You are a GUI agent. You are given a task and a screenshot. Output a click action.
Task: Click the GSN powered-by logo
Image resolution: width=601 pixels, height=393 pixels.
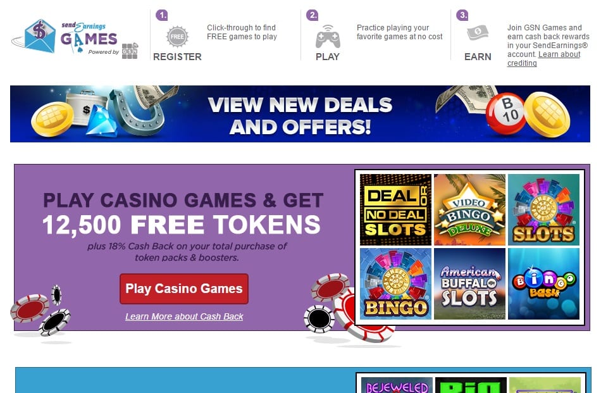click(130, 51)
